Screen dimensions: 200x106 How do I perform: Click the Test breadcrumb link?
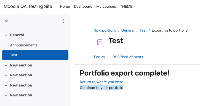point(143,30)
